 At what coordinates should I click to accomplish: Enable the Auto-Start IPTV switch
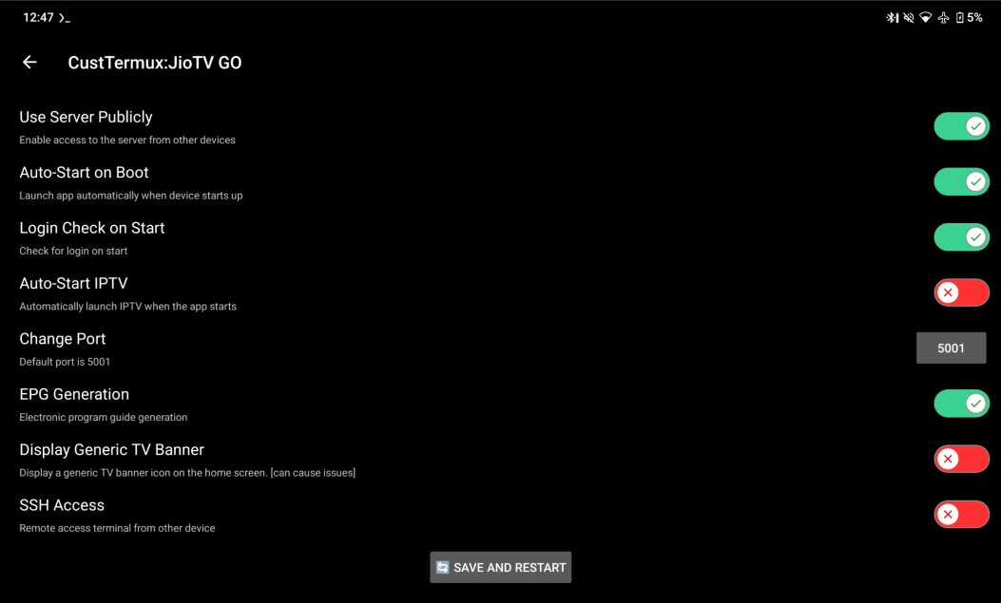coord(961,292)
